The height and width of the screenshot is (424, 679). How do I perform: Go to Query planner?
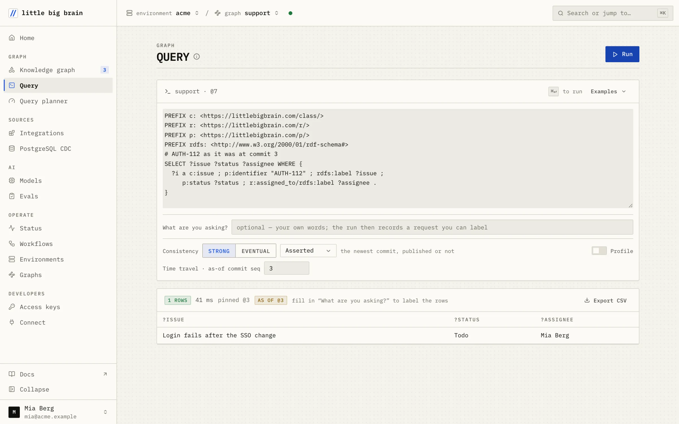click(58, 101)
